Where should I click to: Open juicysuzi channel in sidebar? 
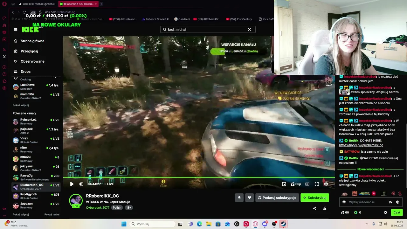click(x=36, y=168)
